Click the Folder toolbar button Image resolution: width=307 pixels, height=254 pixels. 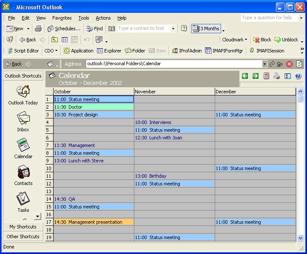(x=135, y=51)
